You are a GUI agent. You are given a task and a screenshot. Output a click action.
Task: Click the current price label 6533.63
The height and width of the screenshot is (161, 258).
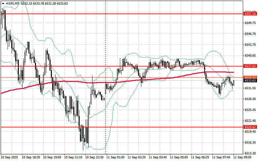250,80
